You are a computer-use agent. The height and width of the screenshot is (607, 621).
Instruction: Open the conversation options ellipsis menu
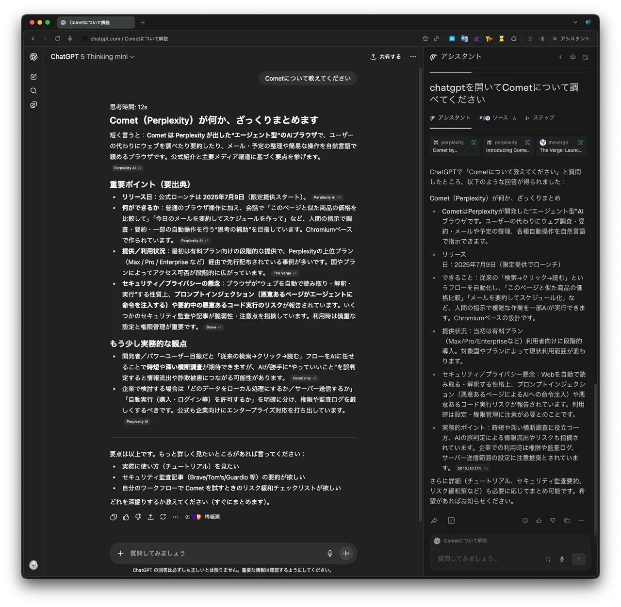coord(413,57)
